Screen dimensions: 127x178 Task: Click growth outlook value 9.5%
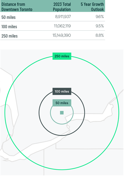click(x=100, y=26)
